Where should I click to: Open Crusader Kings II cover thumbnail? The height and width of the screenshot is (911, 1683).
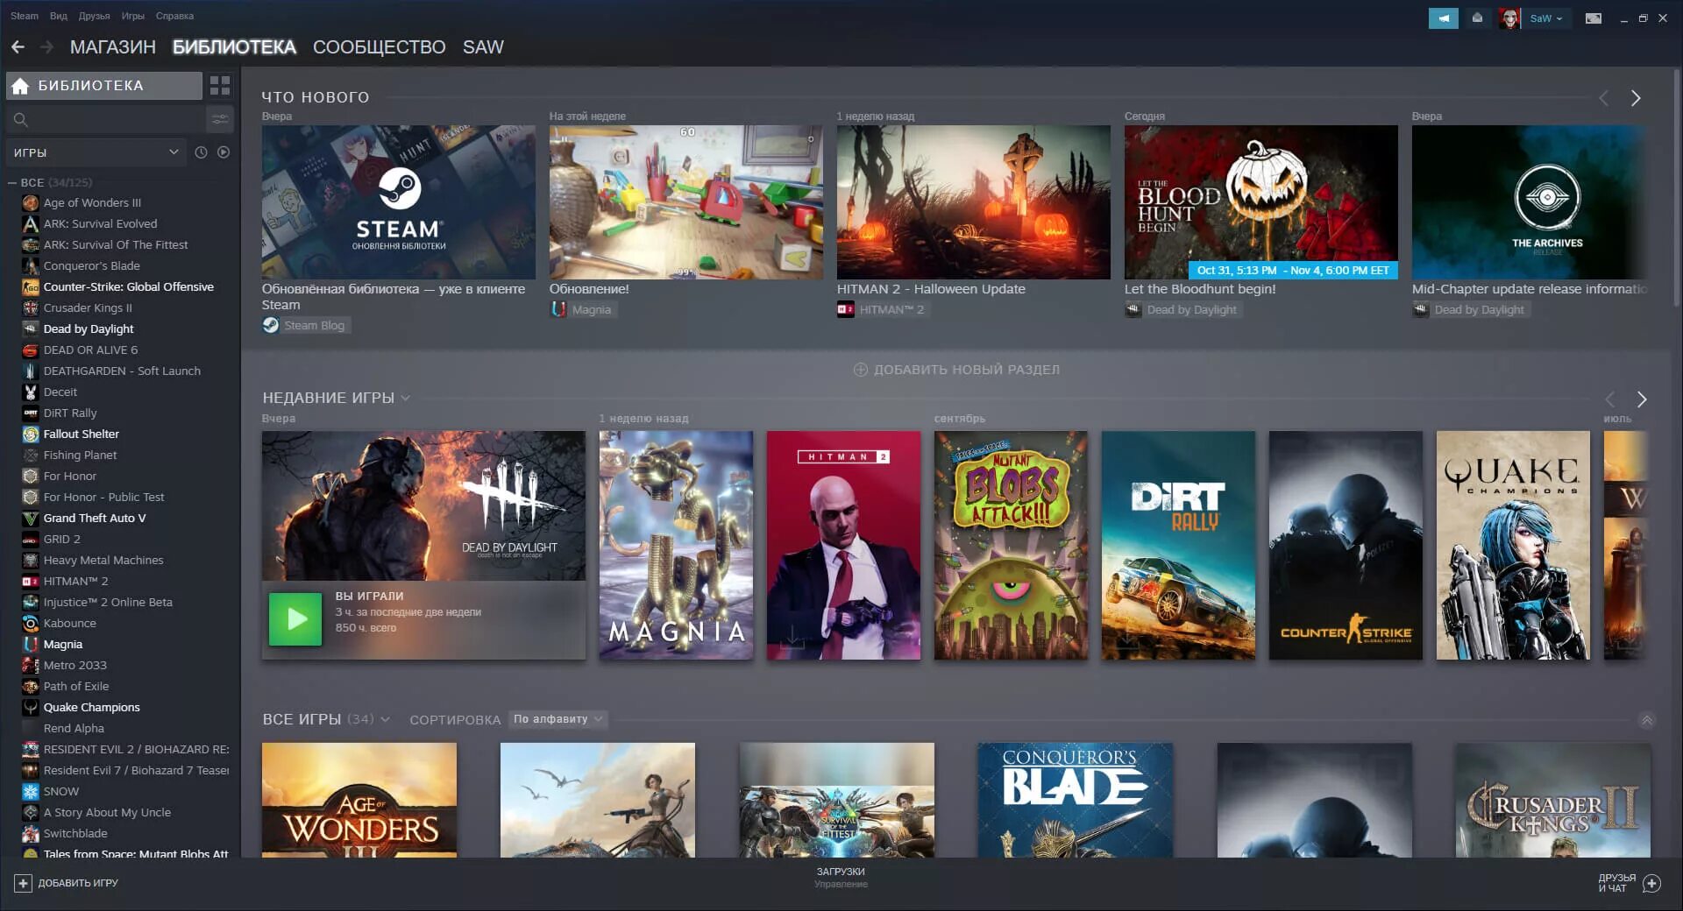coord(1552,800)
